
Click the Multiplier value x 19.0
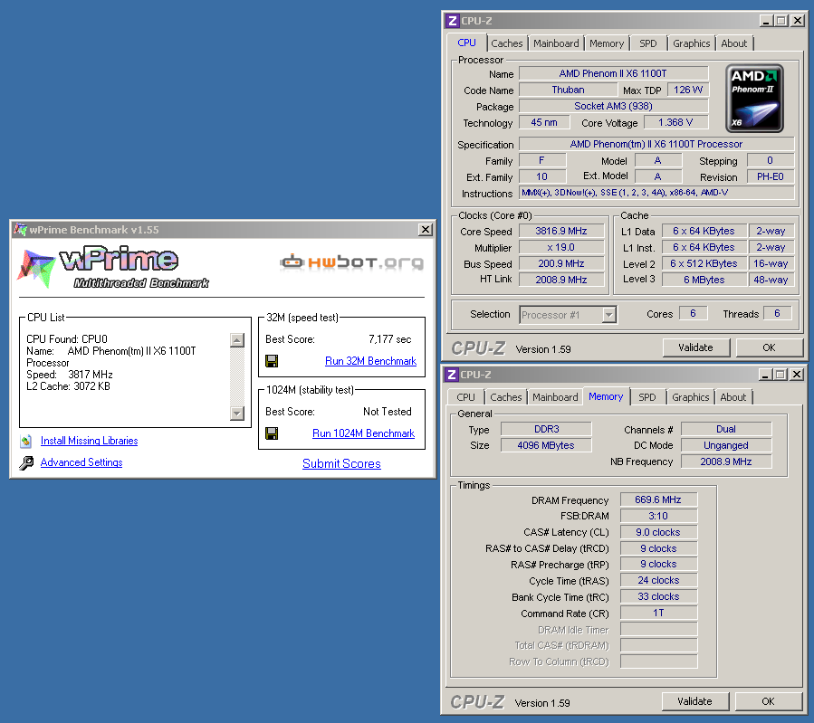coord(561,247)
